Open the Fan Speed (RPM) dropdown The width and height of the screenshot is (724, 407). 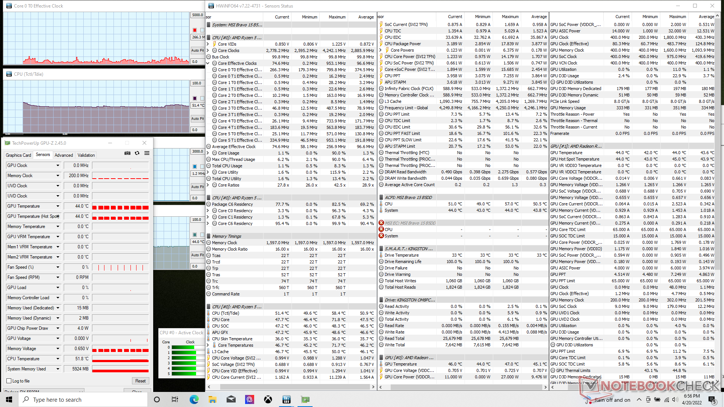(x=58, y=277)
